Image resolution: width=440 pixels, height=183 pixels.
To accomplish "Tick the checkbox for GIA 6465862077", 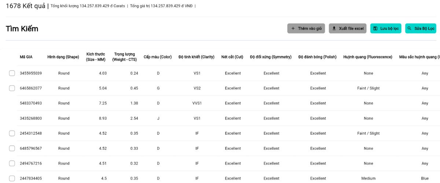I will click(12, 88).
